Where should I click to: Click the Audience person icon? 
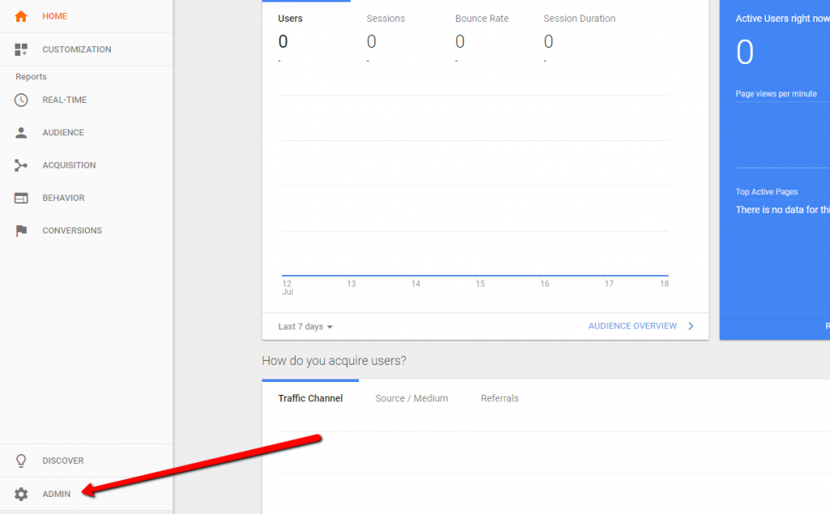tap(21, 132)
